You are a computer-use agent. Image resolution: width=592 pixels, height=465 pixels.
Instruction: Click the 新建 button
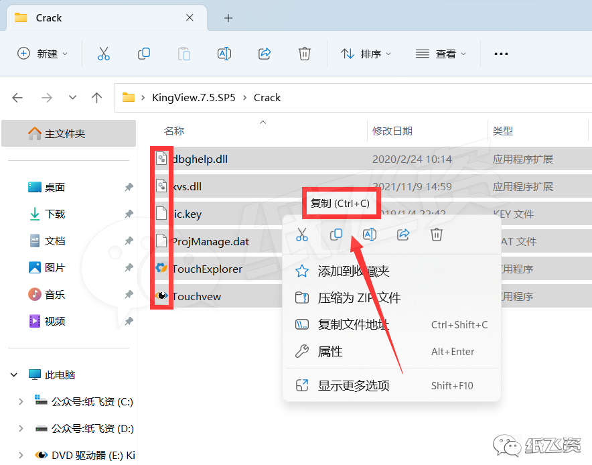point(42,54)
